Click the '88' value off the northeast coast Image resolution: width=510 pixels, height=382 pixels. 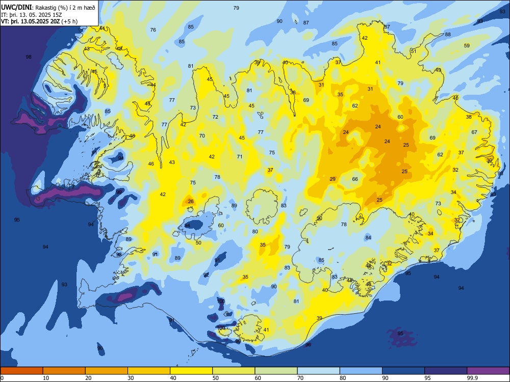(x=448, y=35)
